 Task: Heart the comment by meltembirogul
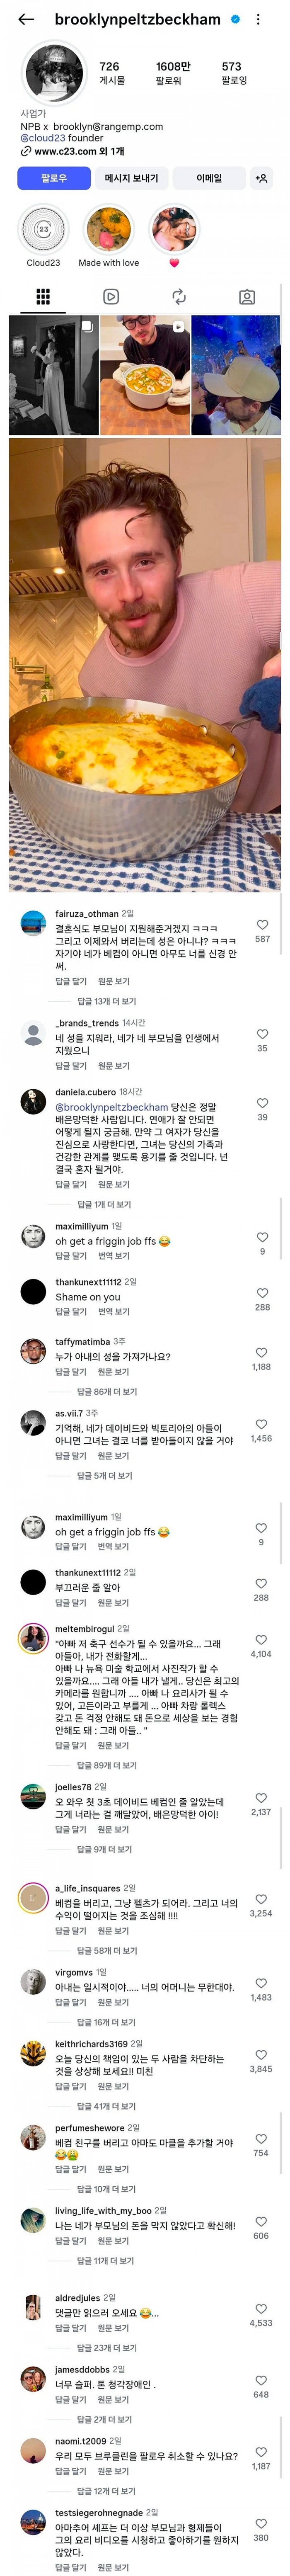261,1640
